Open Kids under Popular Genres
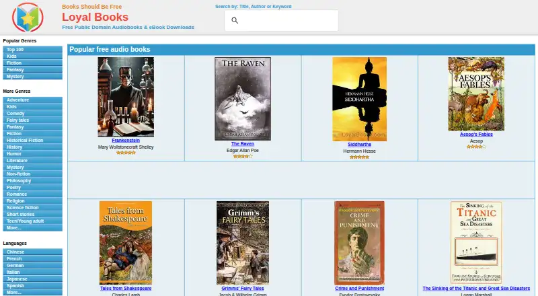 point(32,57)
